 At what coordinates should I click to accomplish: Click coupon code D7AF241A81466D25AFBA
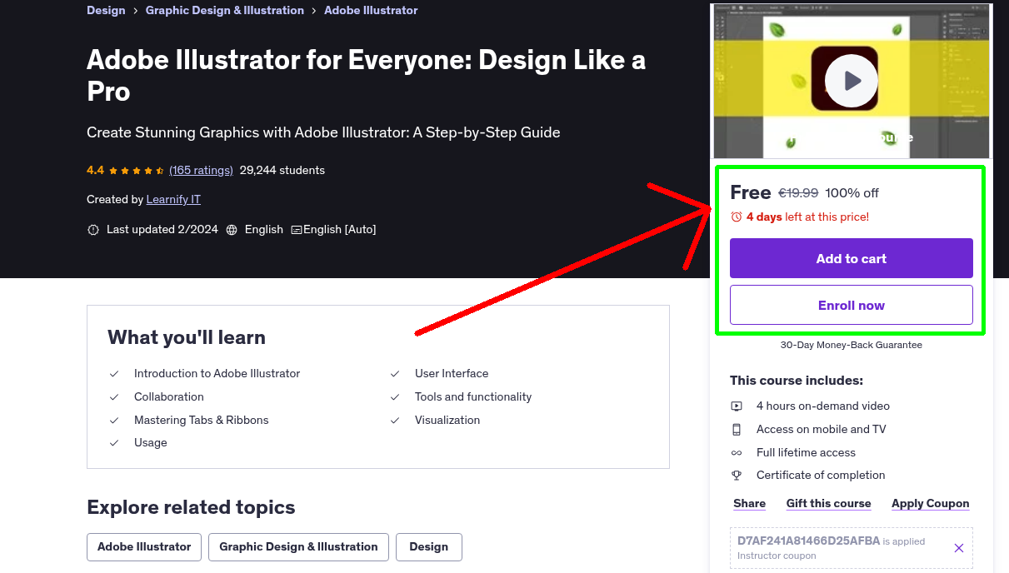[x=808, y=541]
